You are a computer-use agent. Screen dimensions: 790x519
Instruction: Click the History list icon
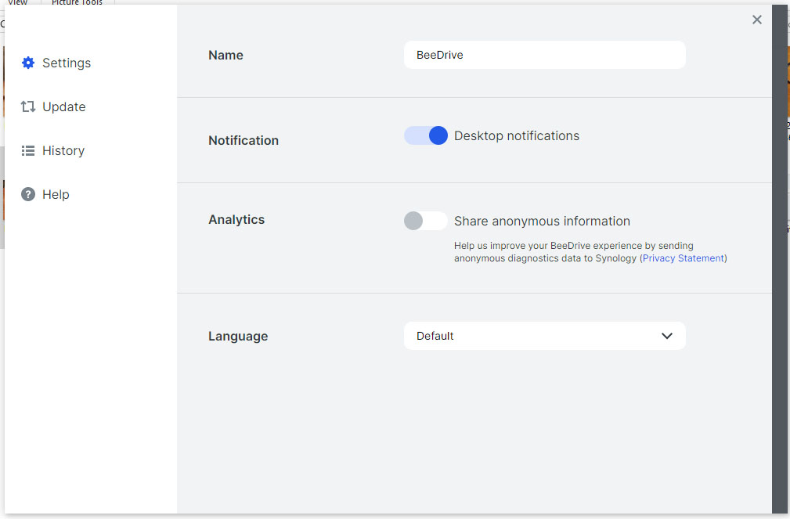tap(28, 150)
